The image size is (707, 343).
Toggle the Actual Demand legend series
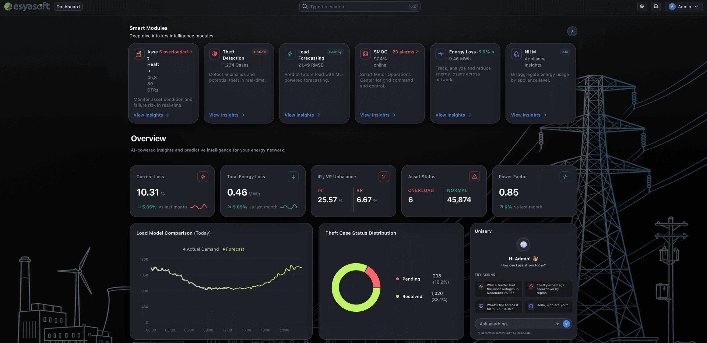point(201,249)
